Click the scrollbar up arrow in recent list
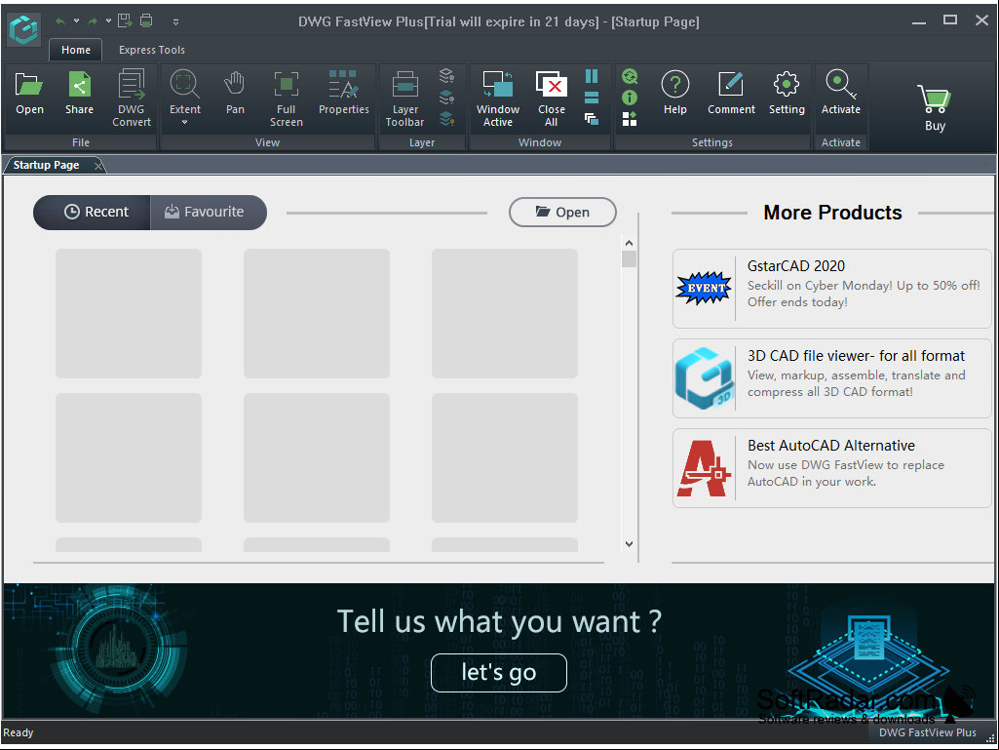 (x=629, y=243)
